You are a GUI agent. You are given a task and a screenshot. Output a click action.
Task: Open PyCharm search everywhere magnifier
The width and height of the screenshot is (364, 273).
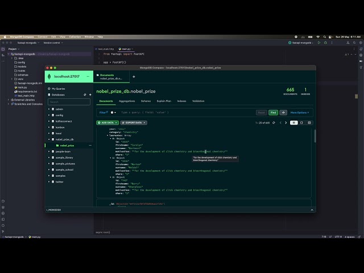(354, 43)
